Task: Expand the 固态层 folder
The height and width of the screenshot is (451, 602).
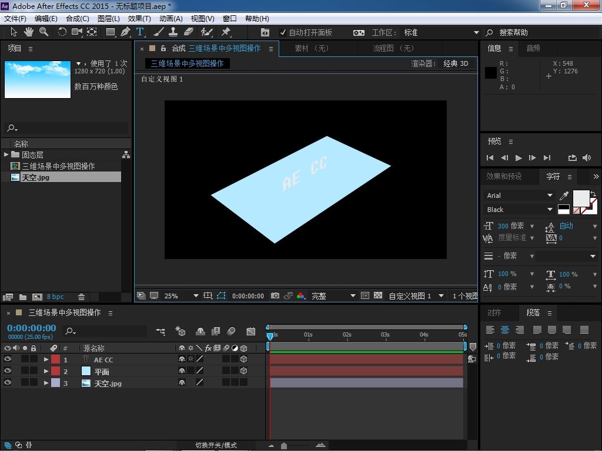Action: tap(6, 155)
